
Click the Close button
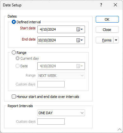coord(107,30)
